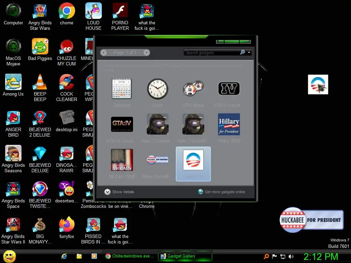Select GTA IV Count gadget with IV logo
This screenshot has width=351, height=263.
(229, 89)
